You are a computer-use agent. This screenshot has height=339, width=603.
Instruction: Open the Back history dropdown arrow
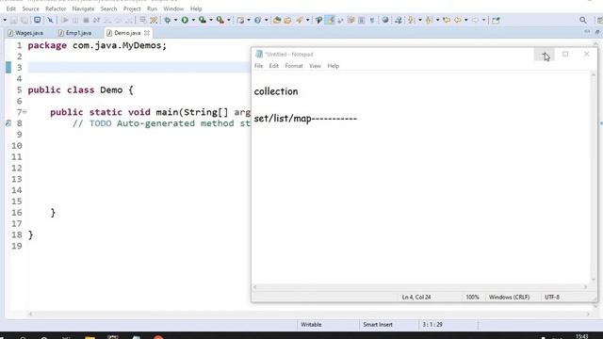(x=465, y=20)
